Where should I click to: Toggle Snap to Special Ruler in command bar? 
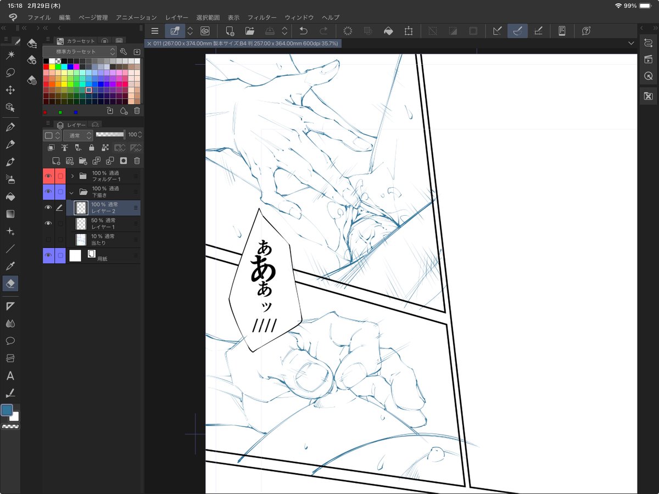coord(517,31)
